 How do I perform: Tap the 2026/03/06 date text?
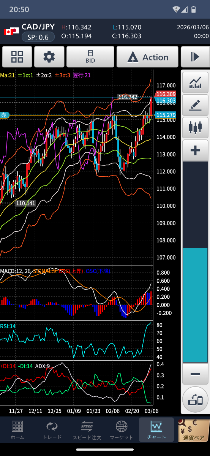(x=193, y=27)
